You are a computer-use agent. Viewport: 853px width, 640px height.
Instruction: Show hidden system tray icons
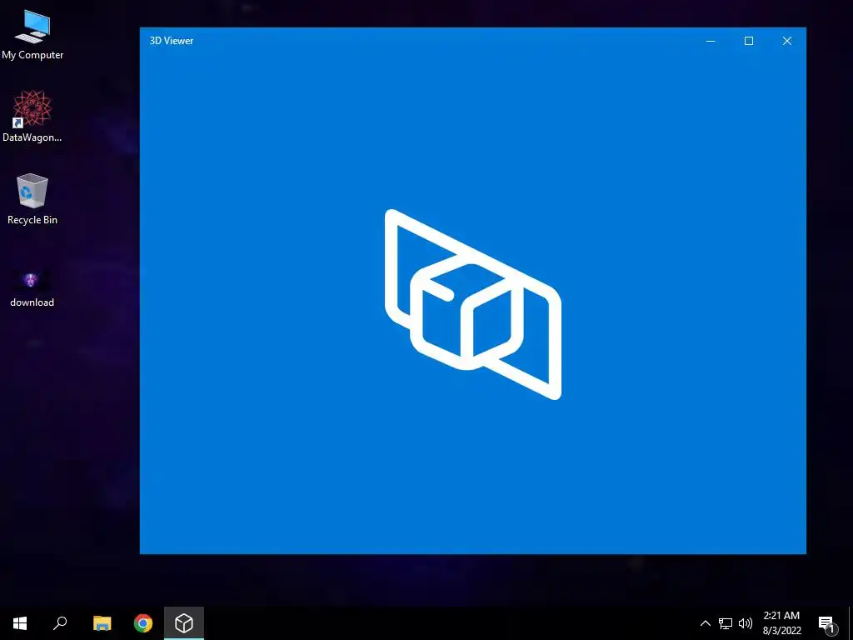pos(705,623)
